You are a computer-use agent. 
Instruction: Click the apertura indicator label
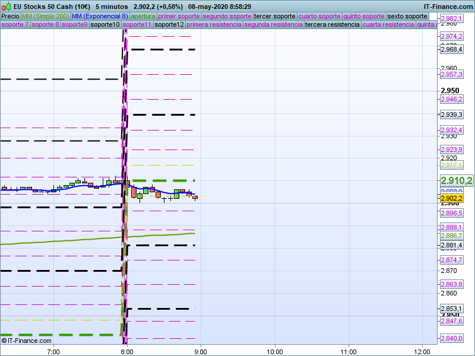[143, 16]
